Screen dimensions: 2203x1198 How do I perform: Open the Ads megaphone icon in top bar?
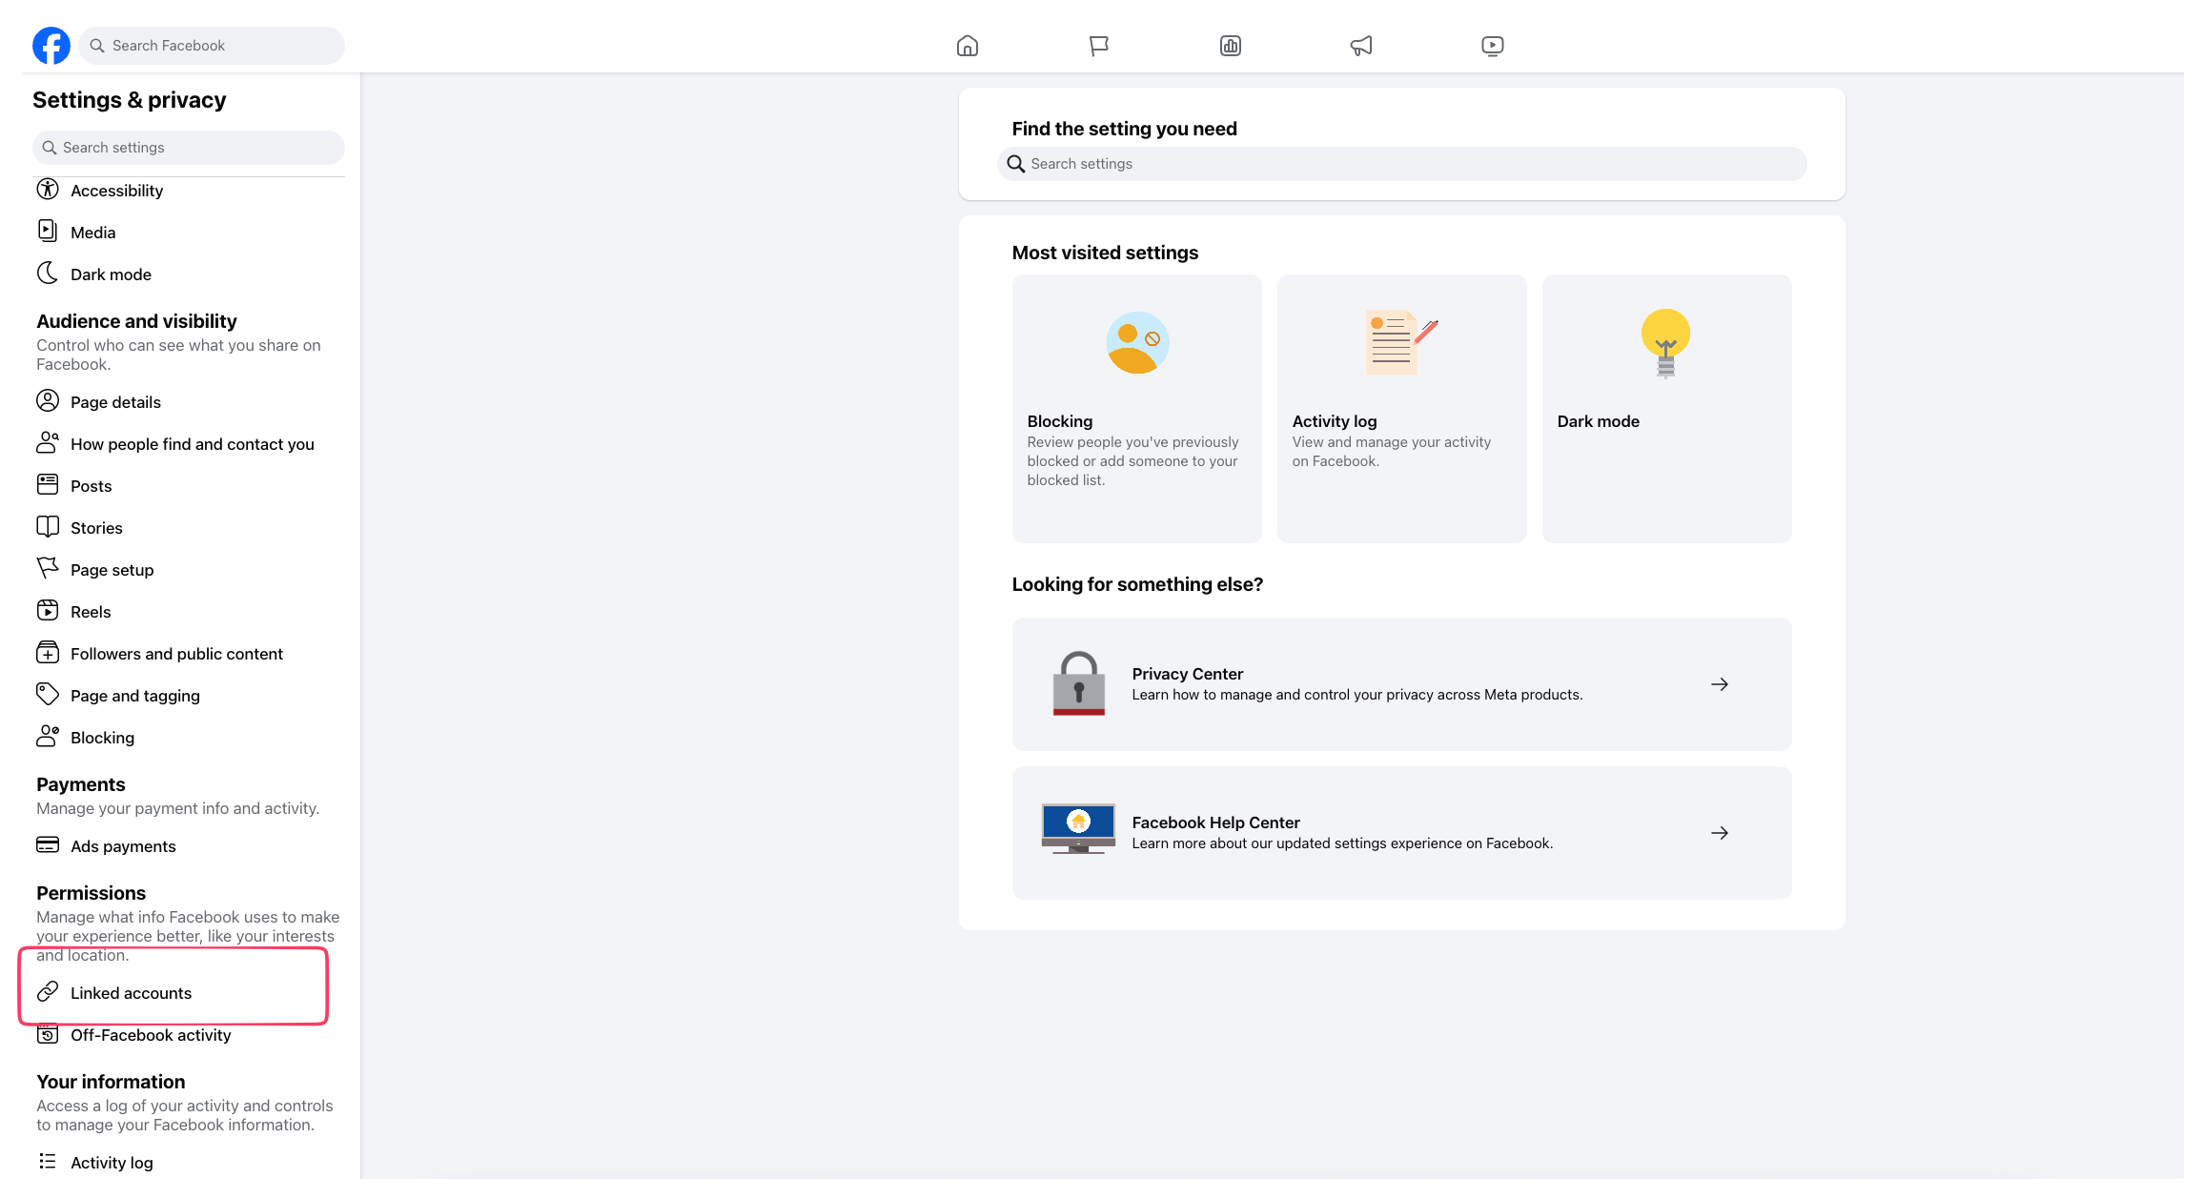pos(1361,46)
